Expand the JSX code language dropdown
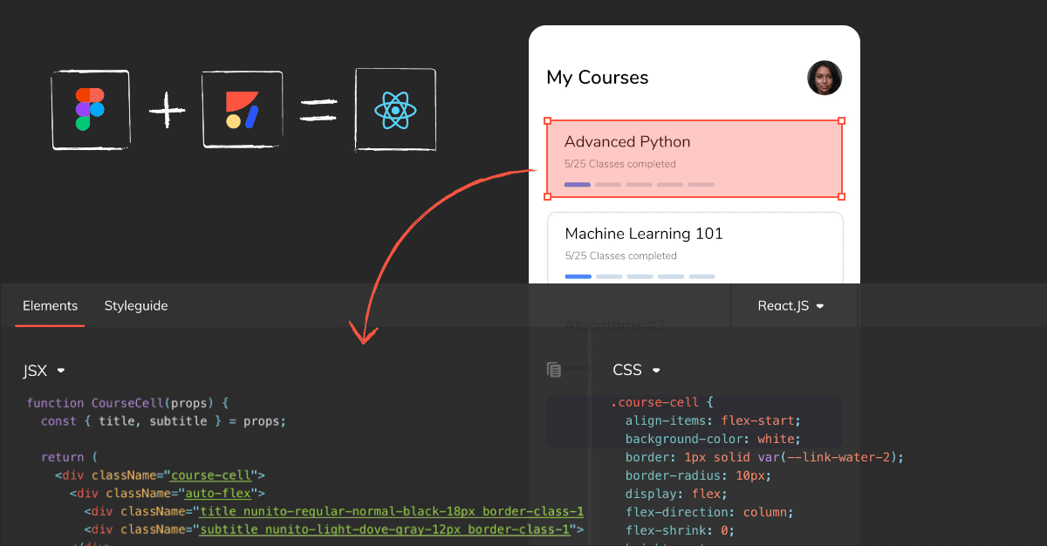 click(x=43, y=370)
